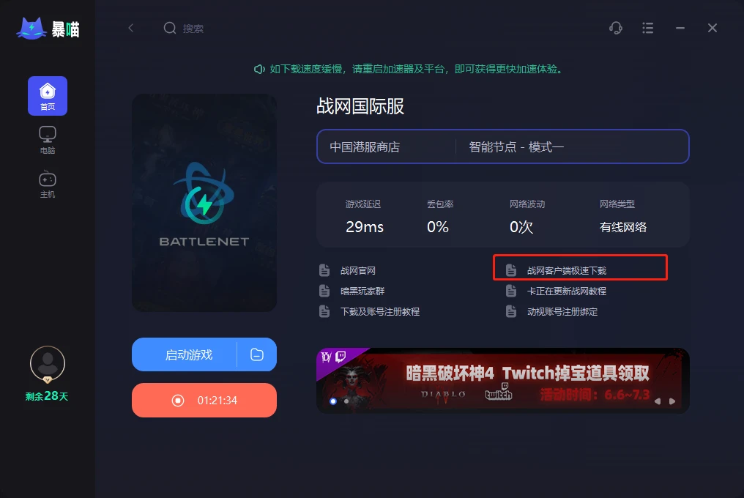The height and width of the screenshot is (498, 744).
Task: Show the previous banner with the left arrow
Action: pyautogui.click(x=658, y=401)
